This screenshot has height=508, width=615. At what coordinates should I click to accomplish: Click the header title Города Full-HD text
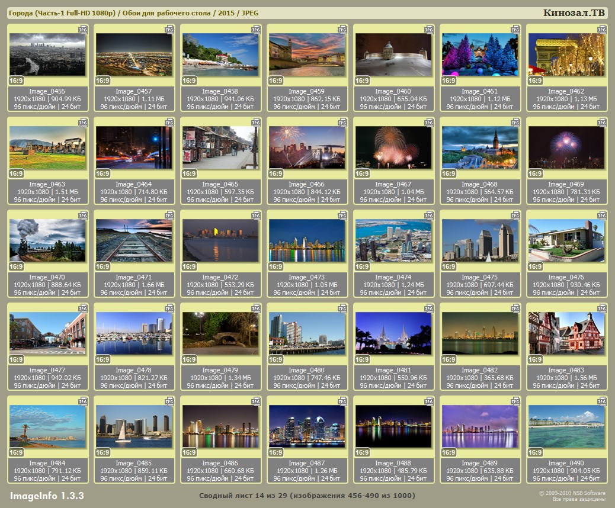[133, 13]
